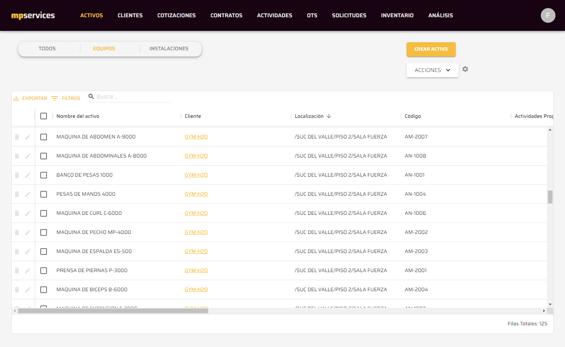The image size is (565, 347).
Task: Click the Localización sort arrow icon
Action: click(x=329, y=116)
